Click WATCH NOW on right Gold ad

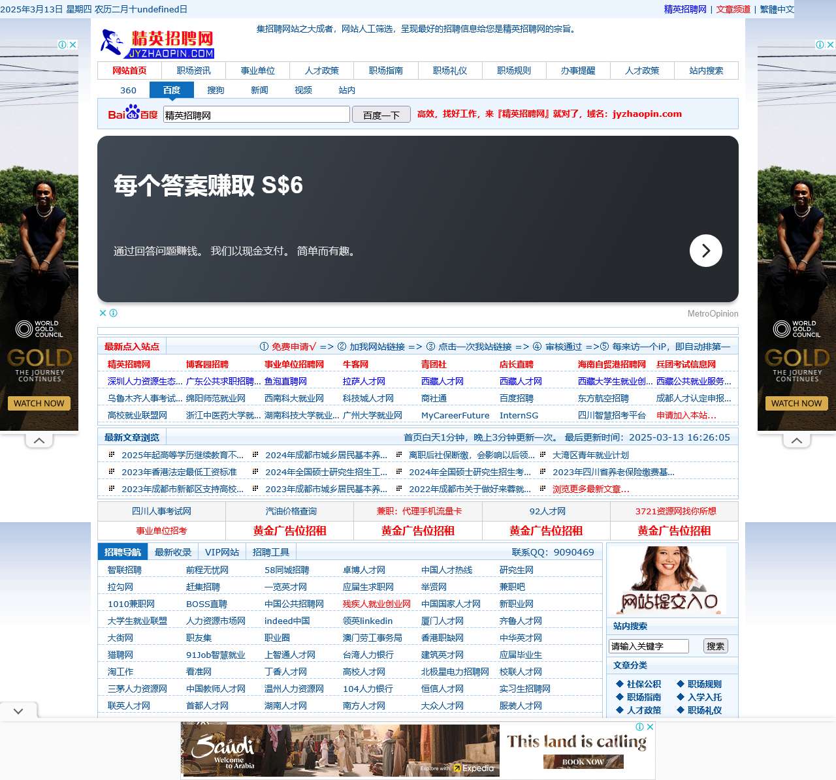[797, 403]
